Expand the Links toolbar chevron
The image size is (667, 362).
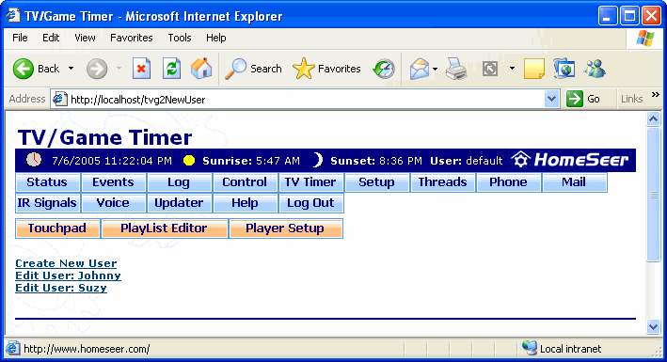click(x=656, y=94)
